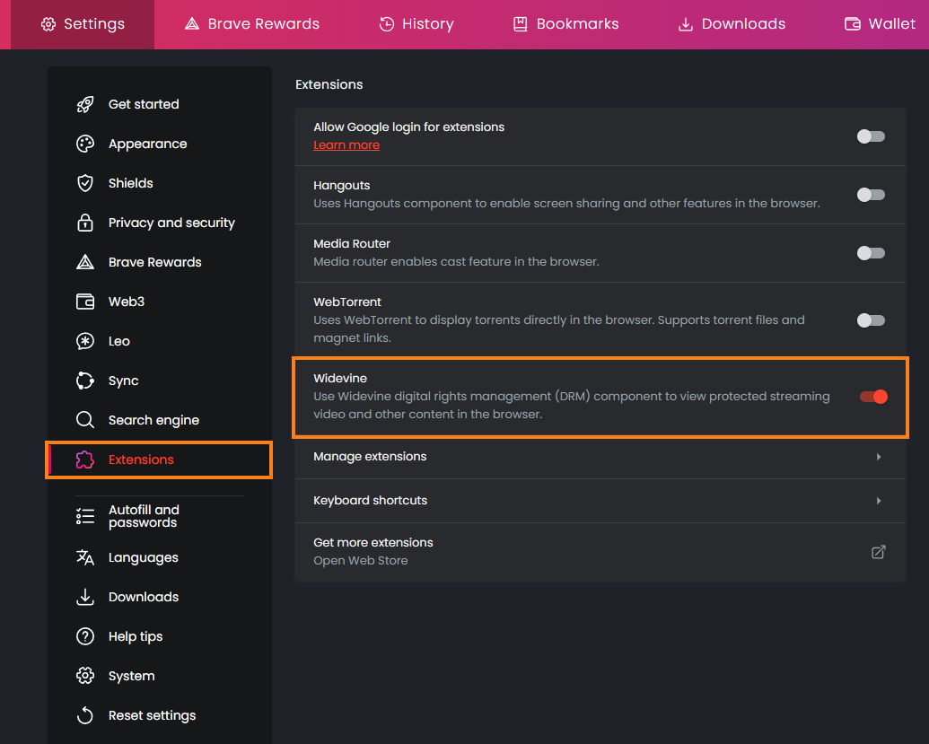Click the History clock icon in top bar
Image resolution: width=929 pixels, height=744 pixels.
pyautogui.click(x=386, y=24)
